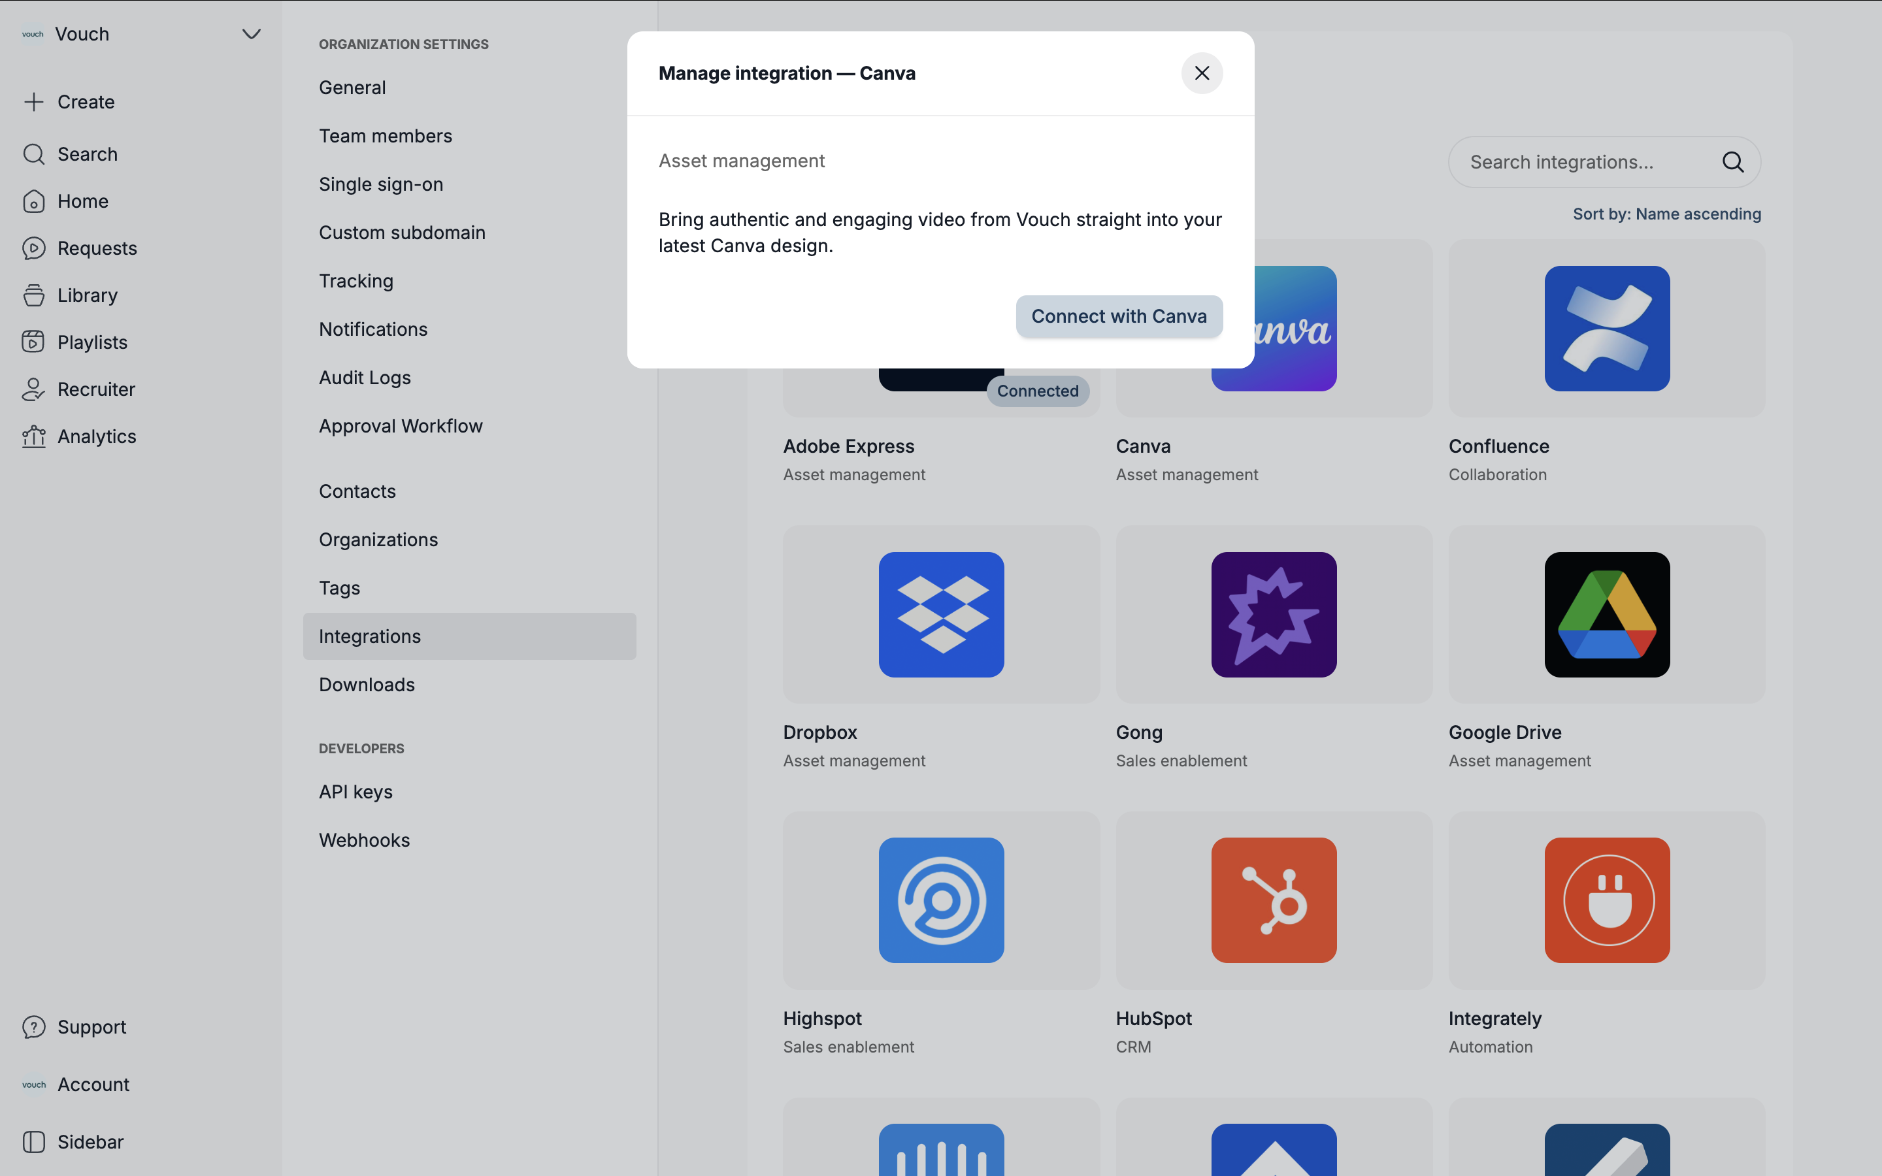This screenshot has height=1176, width=1882.
Task: Click the Gong integration title
Action: (x=1138, y=732)
